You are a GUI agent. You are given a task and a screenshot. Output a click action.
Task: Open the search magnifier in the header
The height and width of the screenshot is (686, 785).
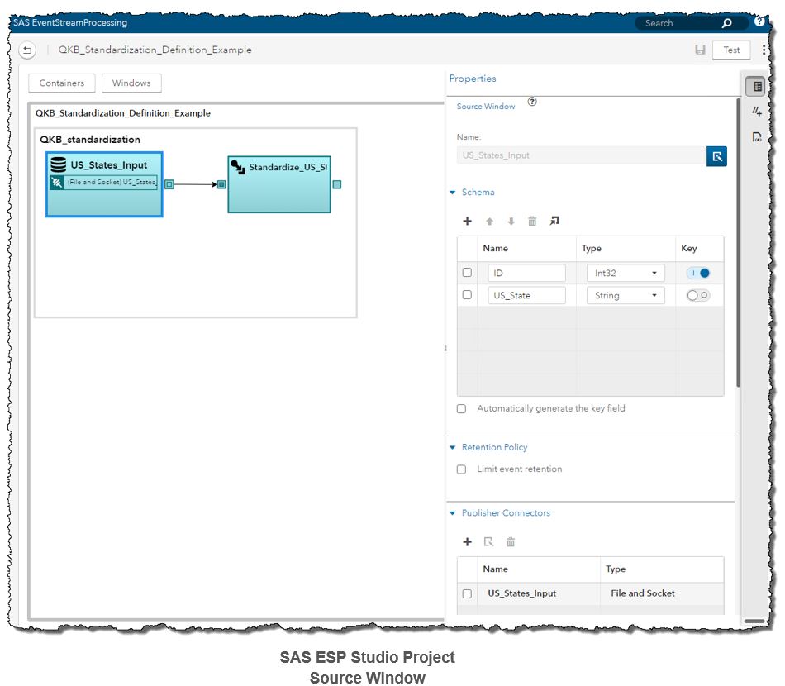pos(727,23)
